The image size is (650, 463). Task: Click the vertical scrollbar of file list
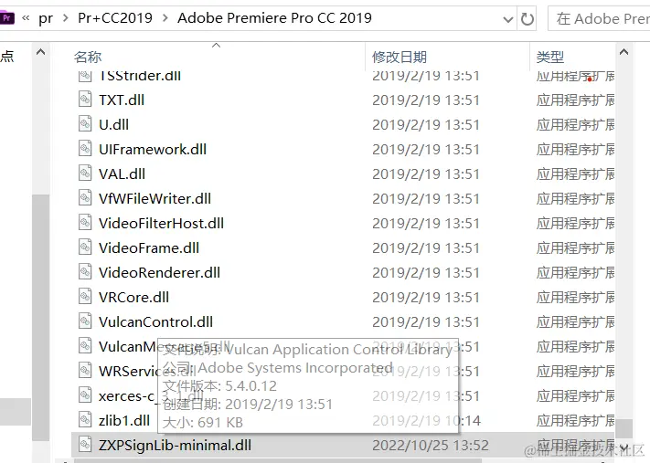[623, 274]
